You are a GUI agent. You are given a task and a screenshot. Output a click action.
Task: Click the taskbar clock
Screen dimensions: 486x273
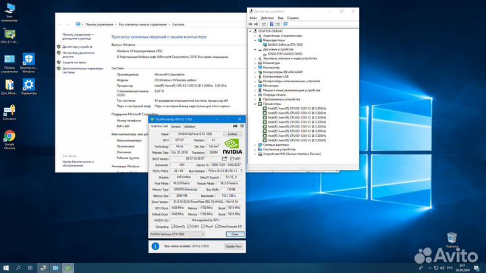462,268
